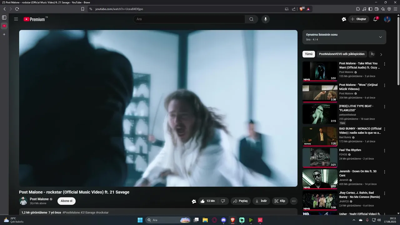Screen dimensions: 400x225
Task: Open BAD BUNNY MONACO video thumbnail
Action: tap(320, 137)
